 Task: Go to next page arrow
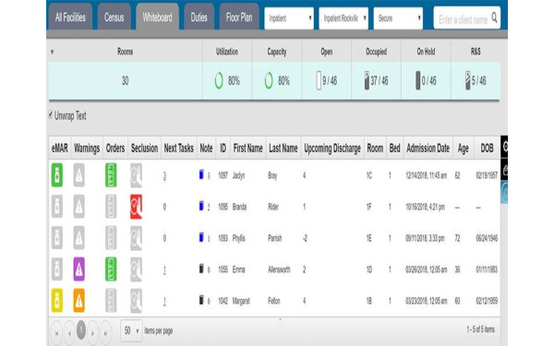pyautogui.click(x=93, y=333)
